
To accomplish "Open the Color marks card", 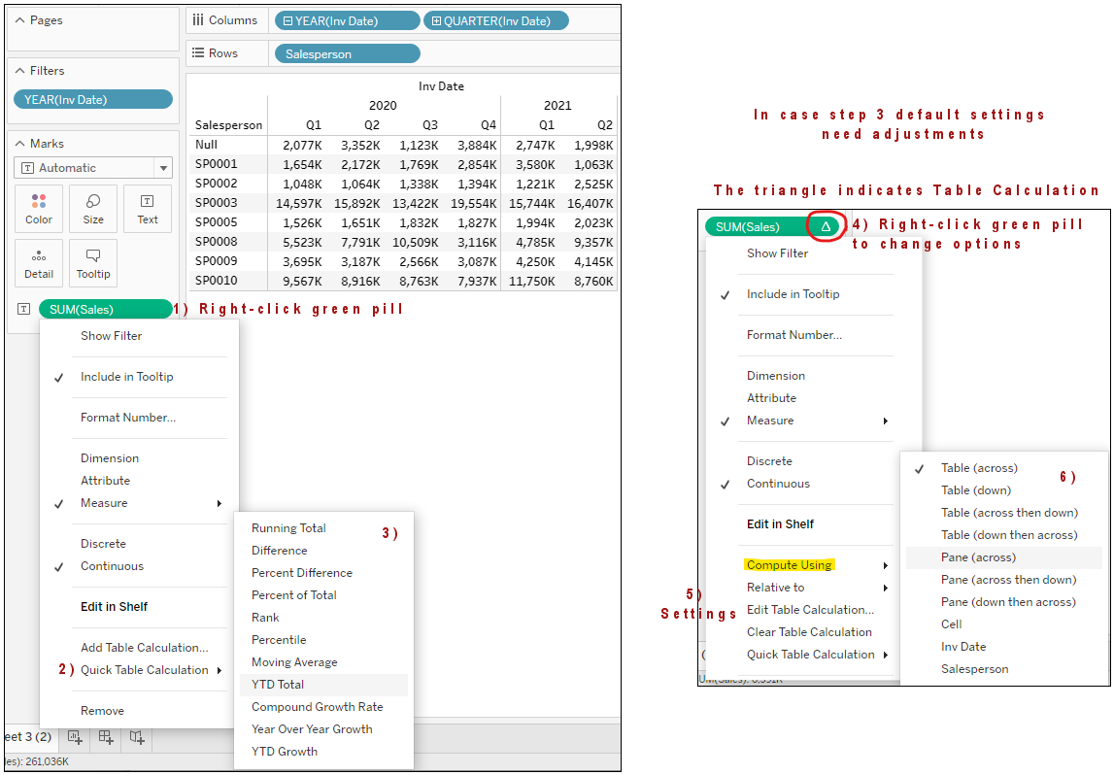I will [x=39, y=209].
